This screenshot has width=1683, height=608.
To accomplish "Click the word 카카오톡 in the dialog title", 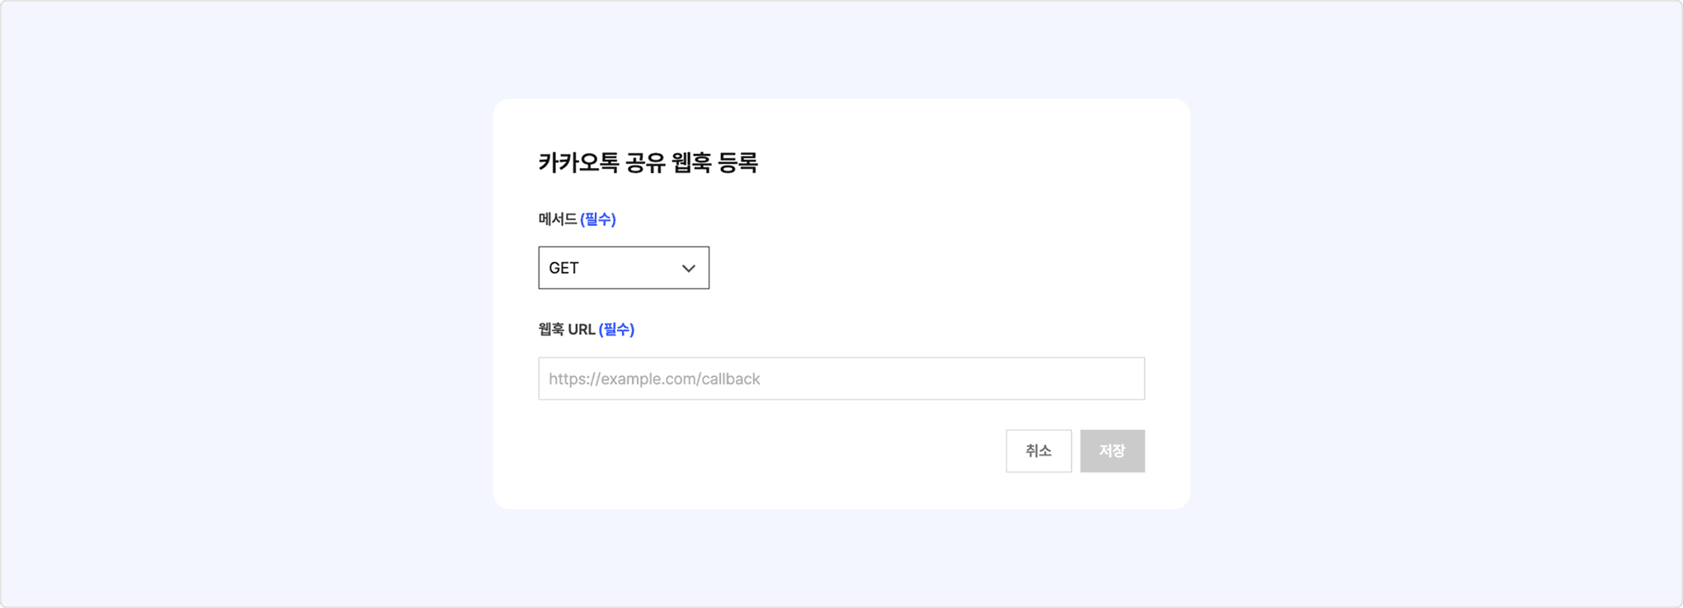I will [x=578, y=163].
